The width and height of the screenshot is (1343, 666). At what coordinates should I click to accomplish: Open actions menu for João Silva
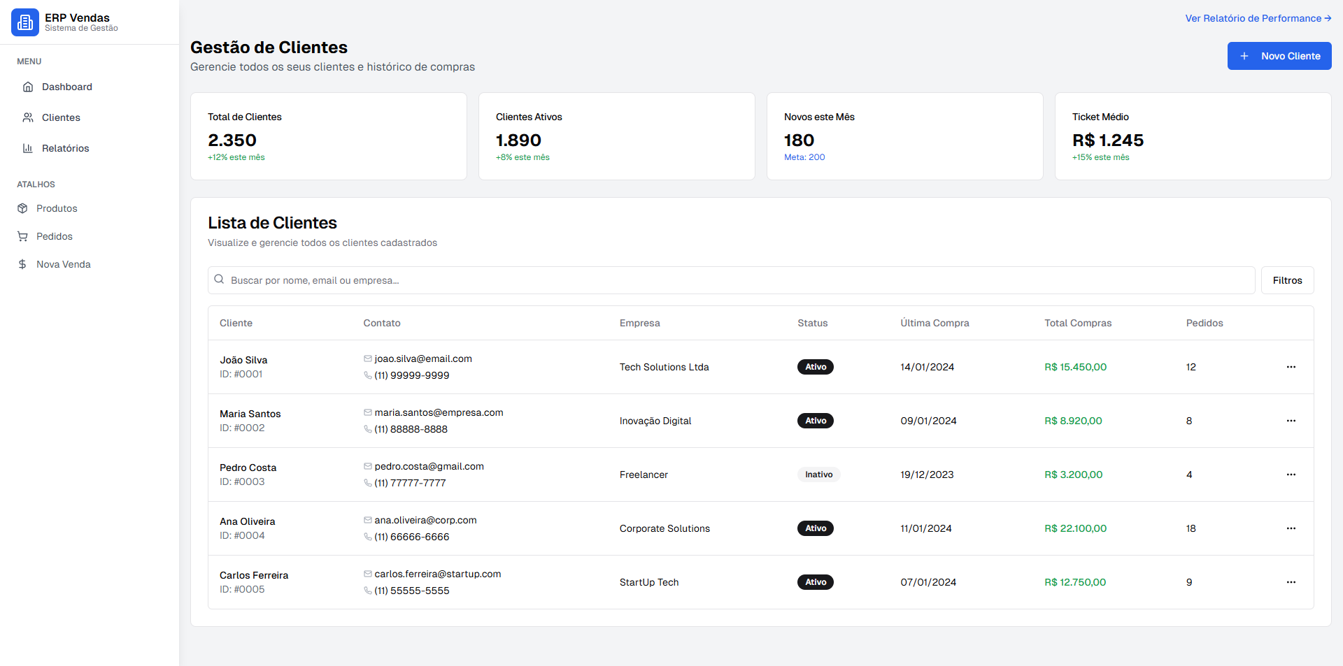1291,367
